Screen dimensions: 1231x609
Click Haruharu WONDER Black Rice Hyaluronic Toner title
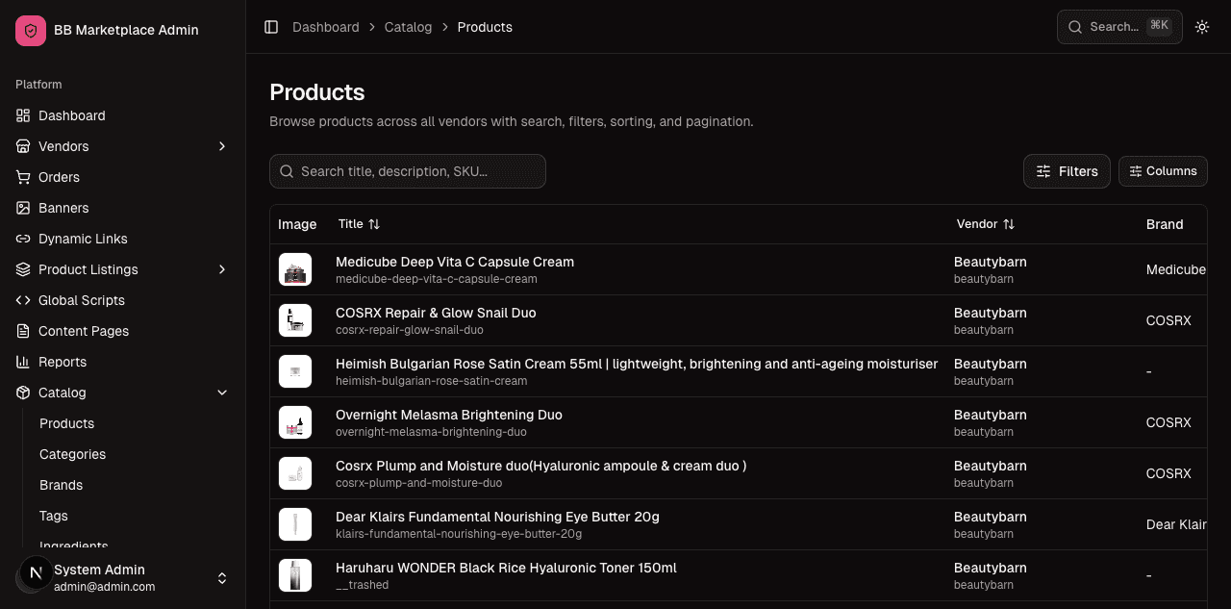[x=506, y=568]
